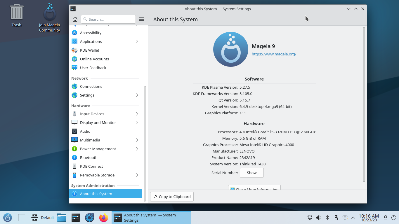Select KDE Connect in the sidebar
Viewport: 399px width, 224px height.
click(x=105, y=166)
